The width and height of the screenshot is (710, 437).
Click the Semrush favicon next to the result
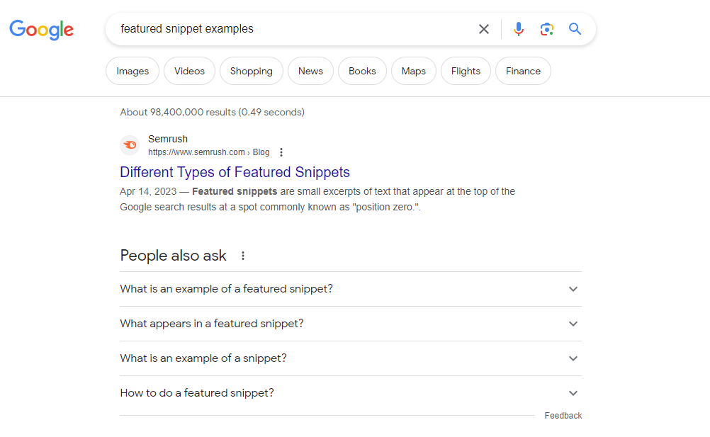click(130, 145)
